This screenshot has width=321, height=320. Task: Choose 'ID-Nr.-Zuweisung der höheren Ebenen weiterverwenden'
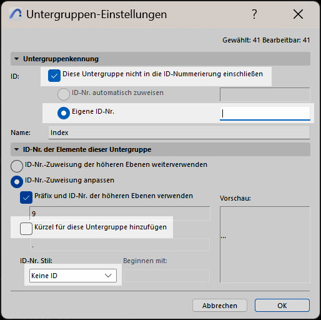[x=17, y=166]
